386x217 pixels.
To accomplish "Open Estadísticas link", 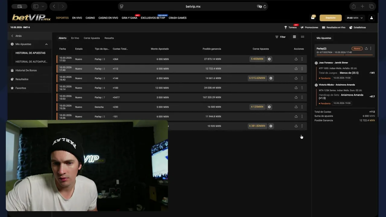I will coord(358,27).
